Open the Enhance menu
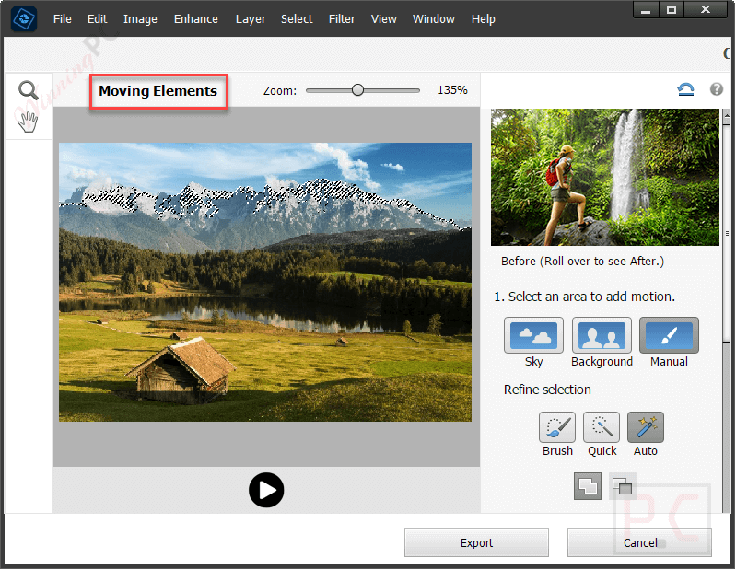736x570 pixels. click(195, 19)
